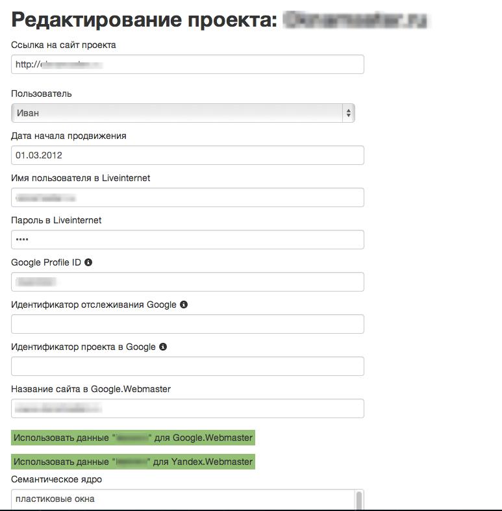
Task: Focus the Ссылка на сайт проекта input field
Action: (188, 64)
